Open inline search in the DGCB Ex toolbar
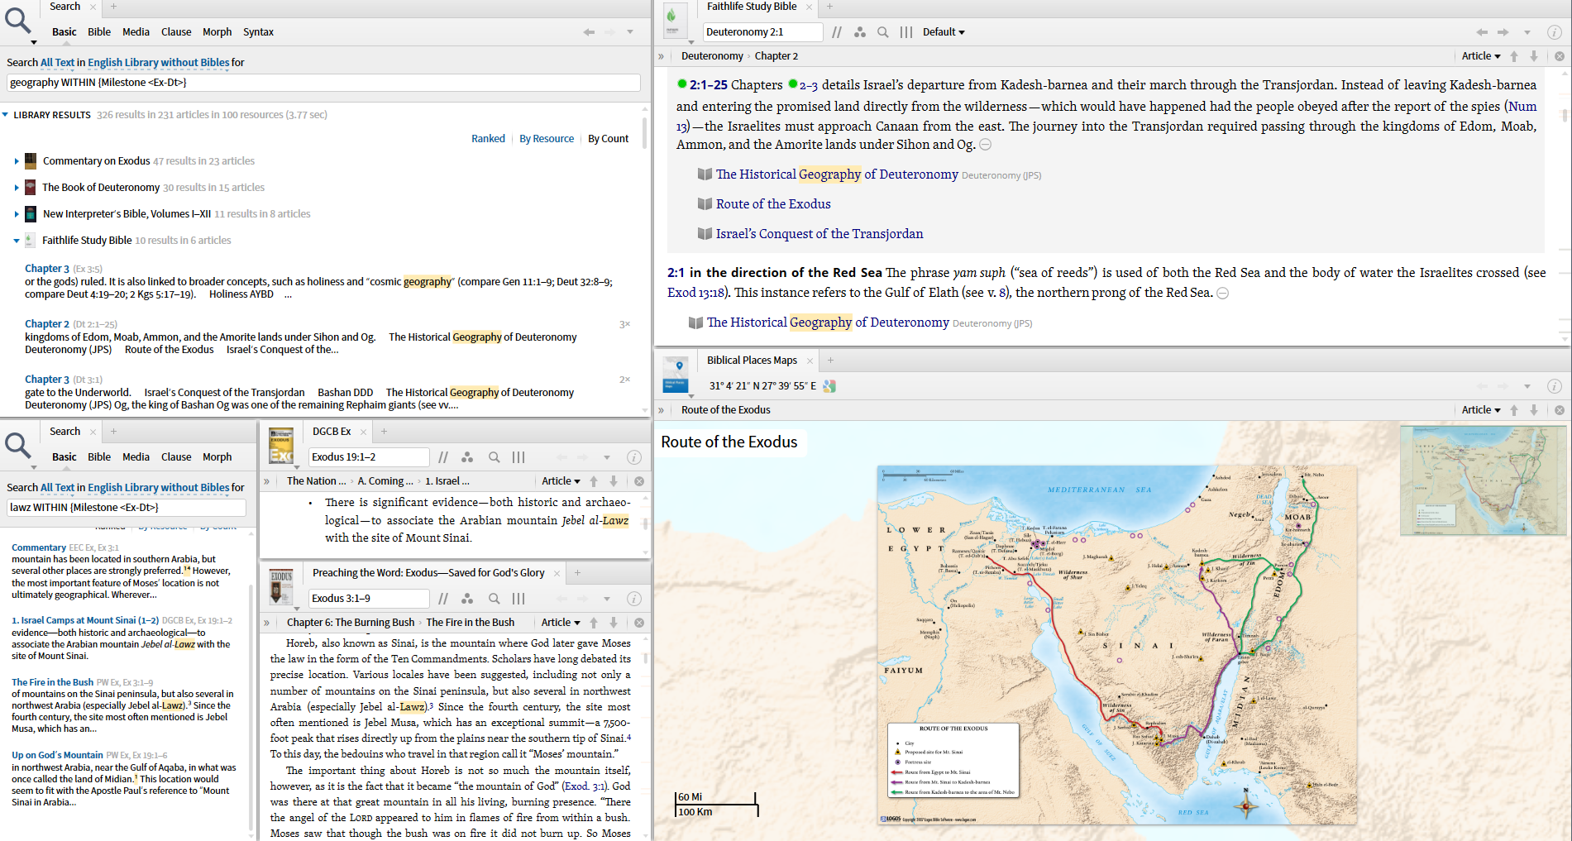 coord(494,457)
